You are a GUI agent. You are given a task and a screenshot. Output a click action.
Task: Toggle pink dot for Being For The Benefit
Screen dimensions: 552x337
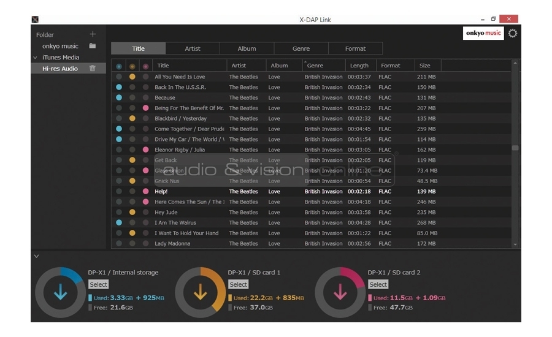pyautogui.click(x=145, y=108)
